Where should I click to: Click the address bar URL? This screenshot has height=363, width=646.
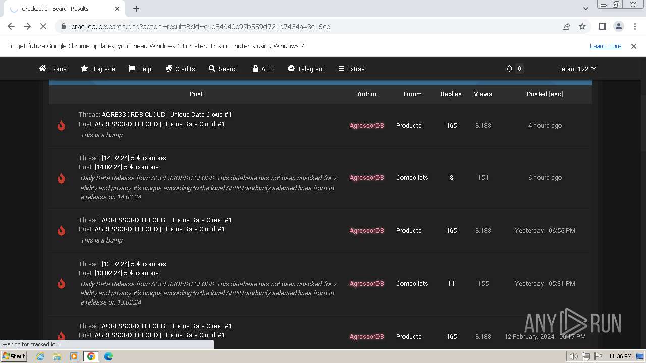coord(200,26)
